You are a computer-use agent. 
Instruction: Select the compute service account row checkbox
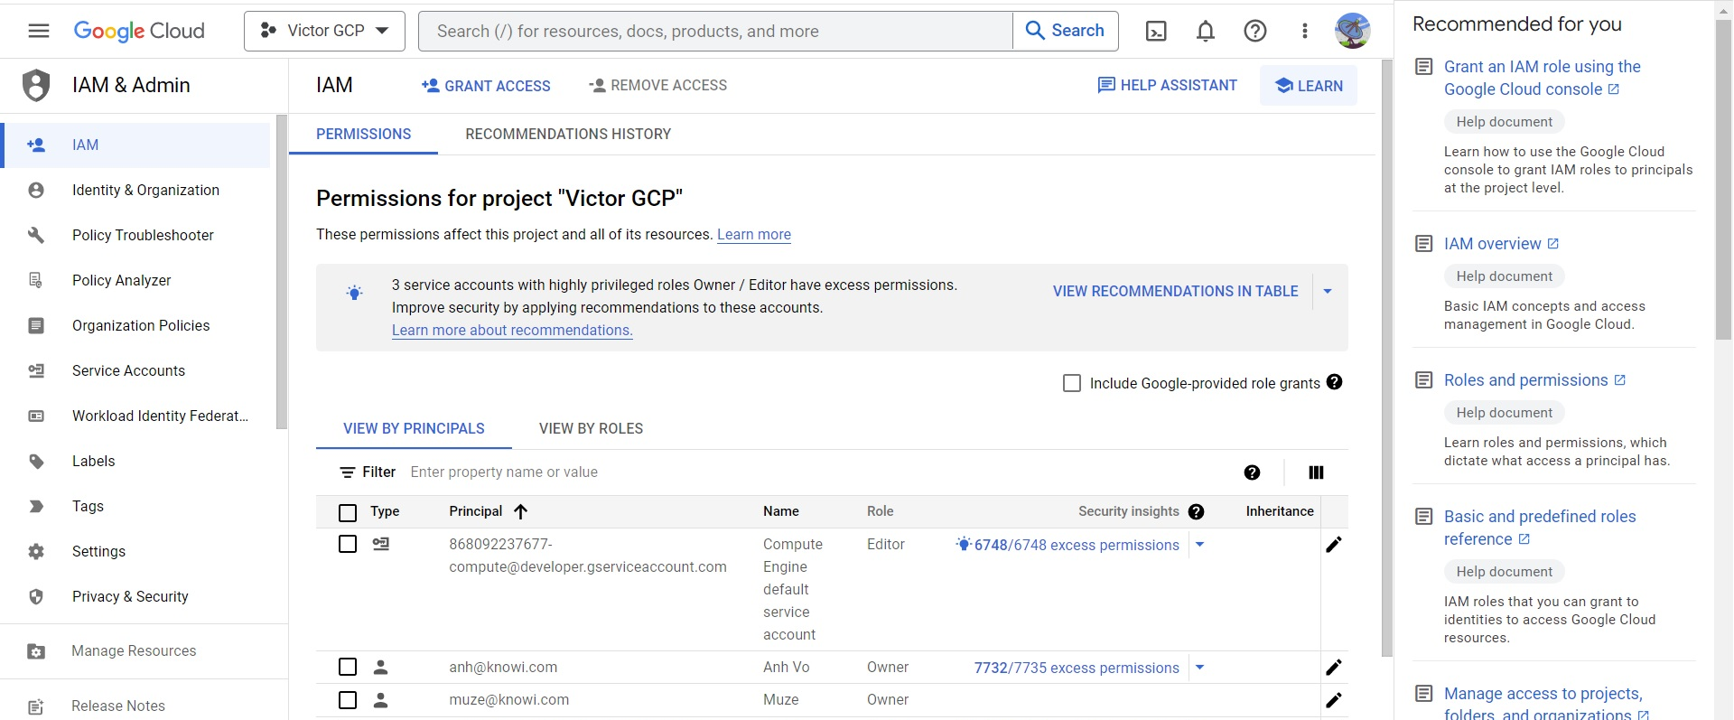click(x=348, y=544)
